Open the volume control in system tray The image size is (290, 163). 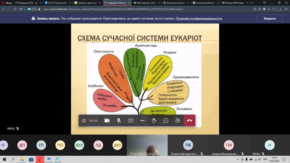(x=260, y=159)
